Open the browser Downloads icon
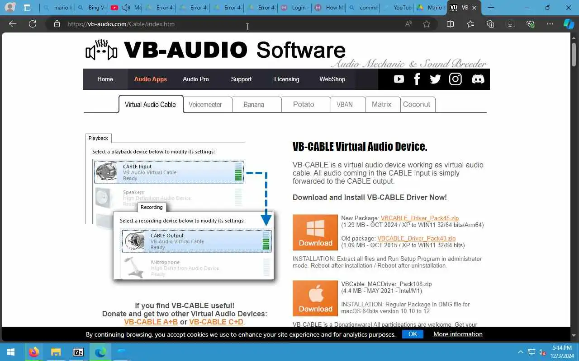Viewport: 579px width, 361px height. coord(510,24)
